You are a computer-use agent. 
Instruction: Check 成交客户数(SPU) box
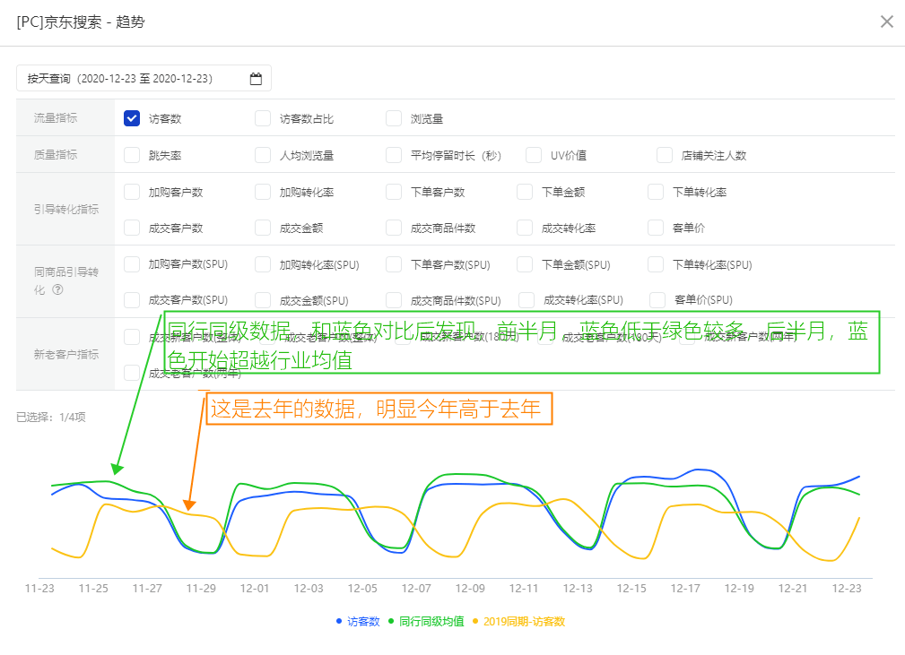tap(132, 300)
